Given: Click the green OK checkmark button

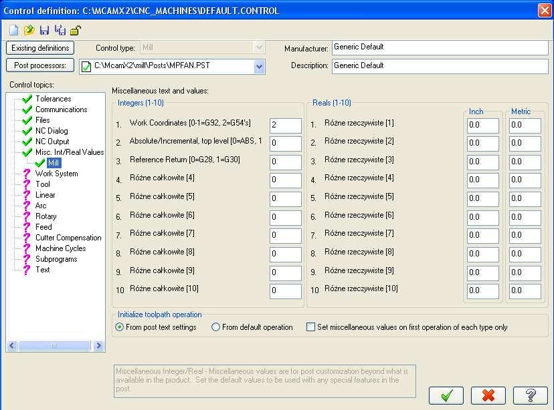Looking at the screenshot, I should click(x=446, y=395).
